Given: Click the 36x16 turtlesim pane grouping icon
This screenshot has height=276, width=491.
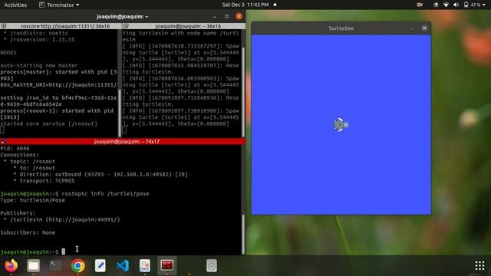Looking at the screenshot, I should click(126, 26).
